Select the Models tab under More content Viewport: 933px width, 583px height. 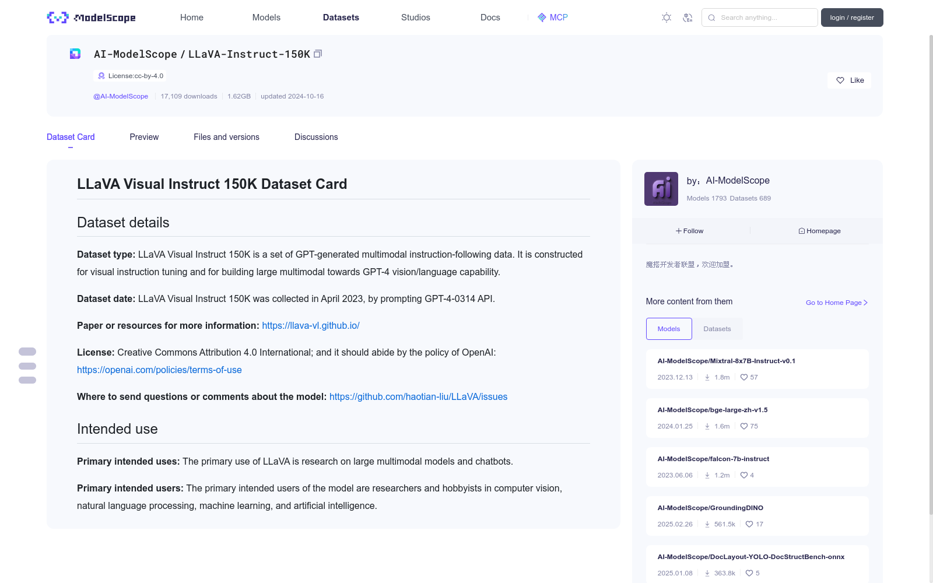(x=669, y=329)
